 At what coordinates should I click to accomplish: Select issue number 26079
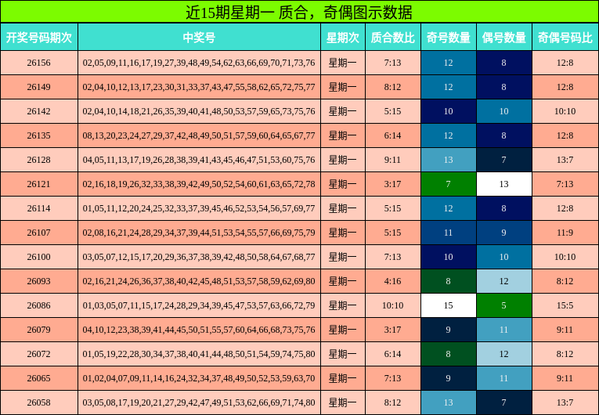38,330
